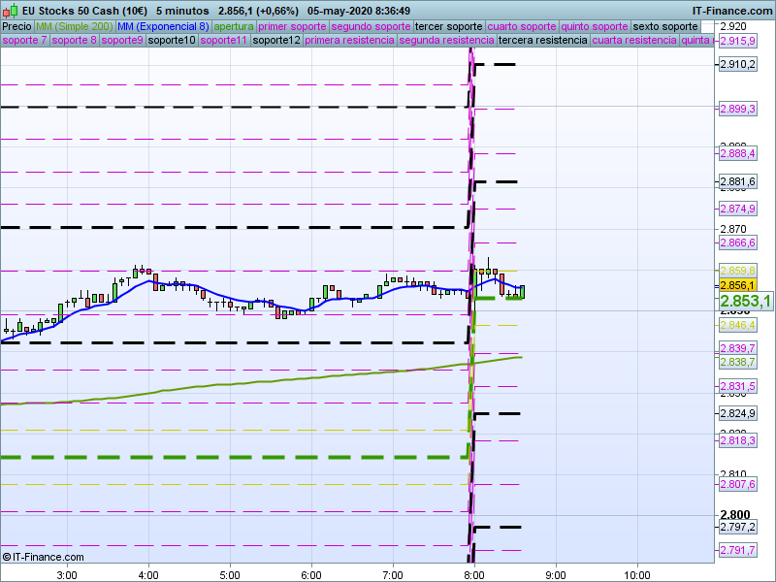The image size is (776, 582).
Task: Click the cuarta resistencia label
Action: click(x=634, y=40)
